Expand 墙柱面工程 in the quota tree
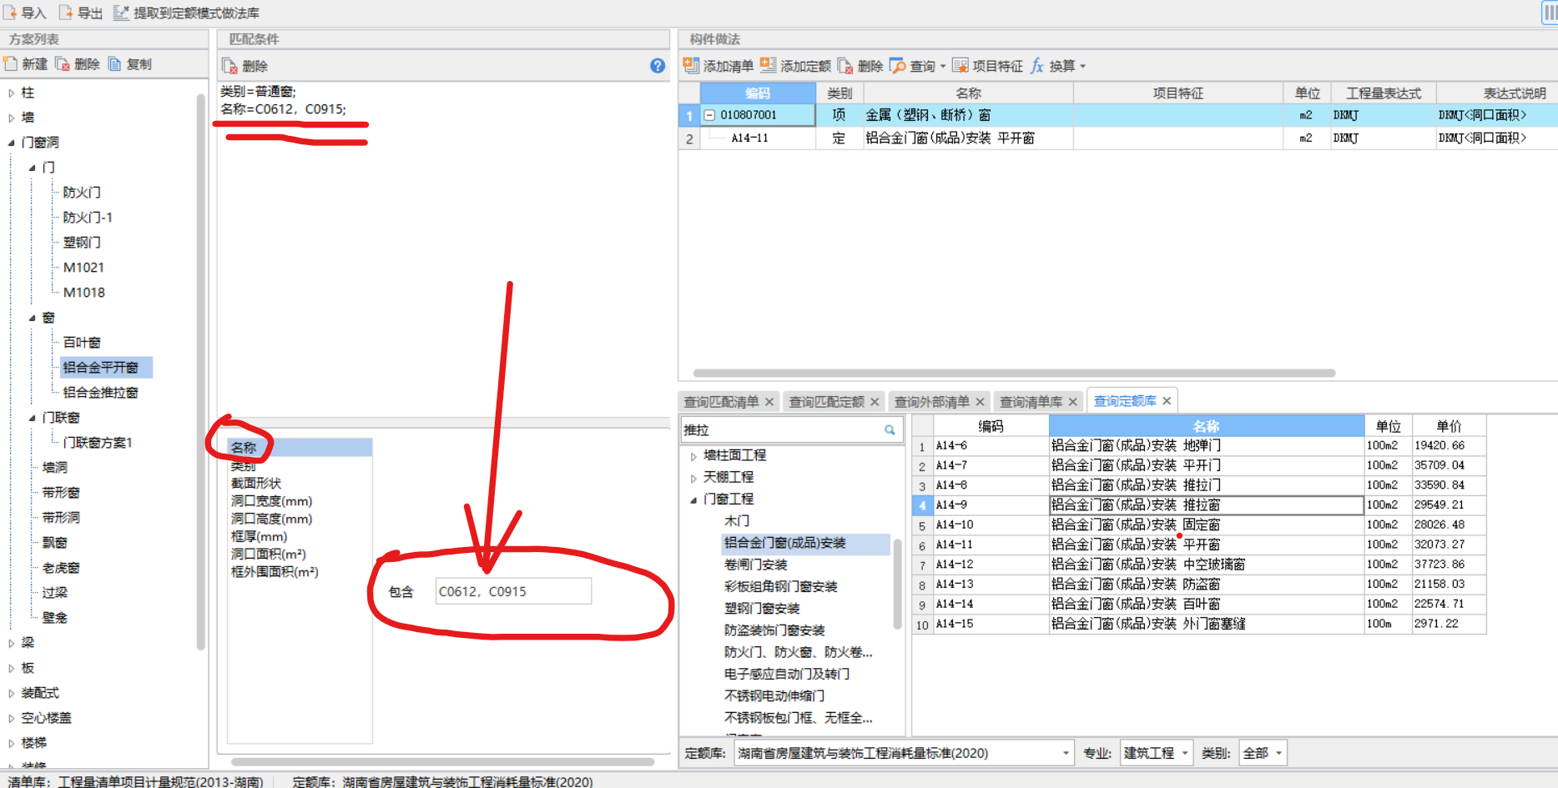Image resolution: width=1558 pixels, height=788 pixels. click(693, 456)
